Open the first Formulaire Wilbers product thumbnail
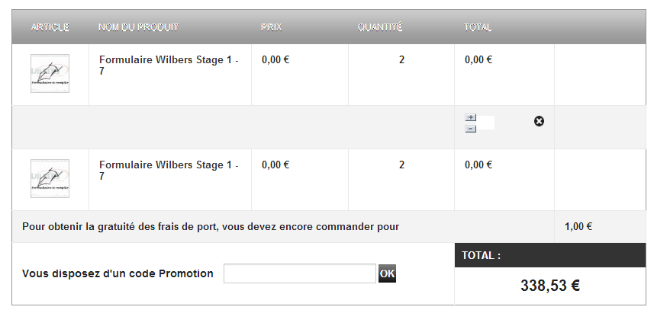 point(50,74)
